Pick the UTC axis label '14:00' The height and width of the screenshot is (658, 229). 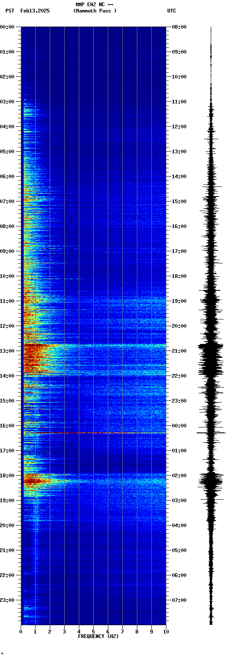179,177
